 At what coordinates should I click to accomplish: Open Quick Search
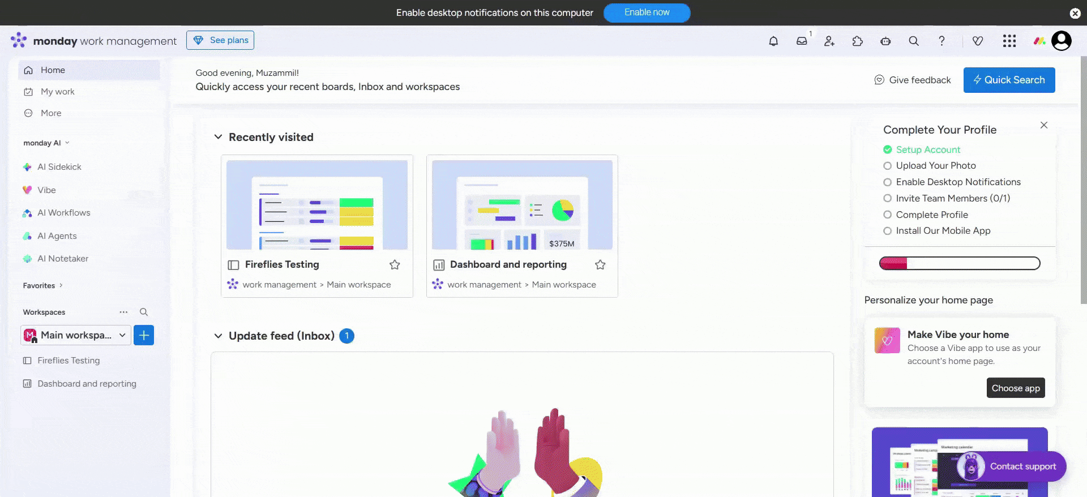(x=1009, y=80)
